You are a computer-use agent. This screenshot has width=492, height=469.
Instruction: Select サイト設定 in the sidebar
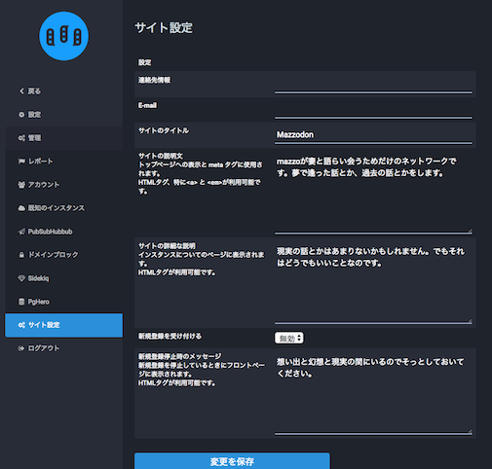[x=64, y=325]
